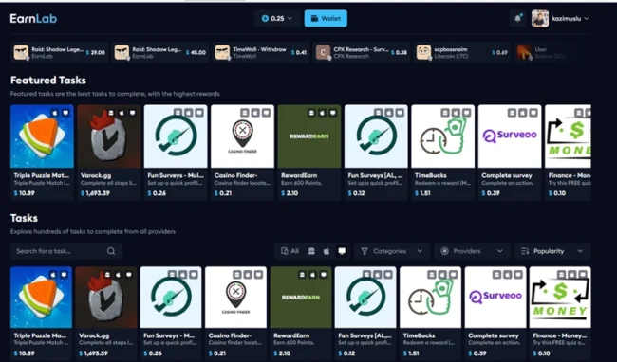Toggle the Apple device filter
Screen dimensions: 617x362
pos(327,251)
